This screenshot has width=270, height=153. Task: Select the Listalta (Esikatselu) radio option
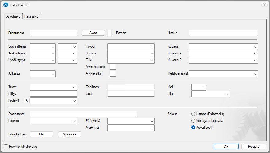(x=193, y=114)
